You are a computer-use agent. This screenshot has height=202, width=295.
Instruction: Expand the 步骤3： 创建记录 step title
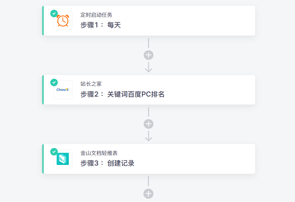coord(107,163)
